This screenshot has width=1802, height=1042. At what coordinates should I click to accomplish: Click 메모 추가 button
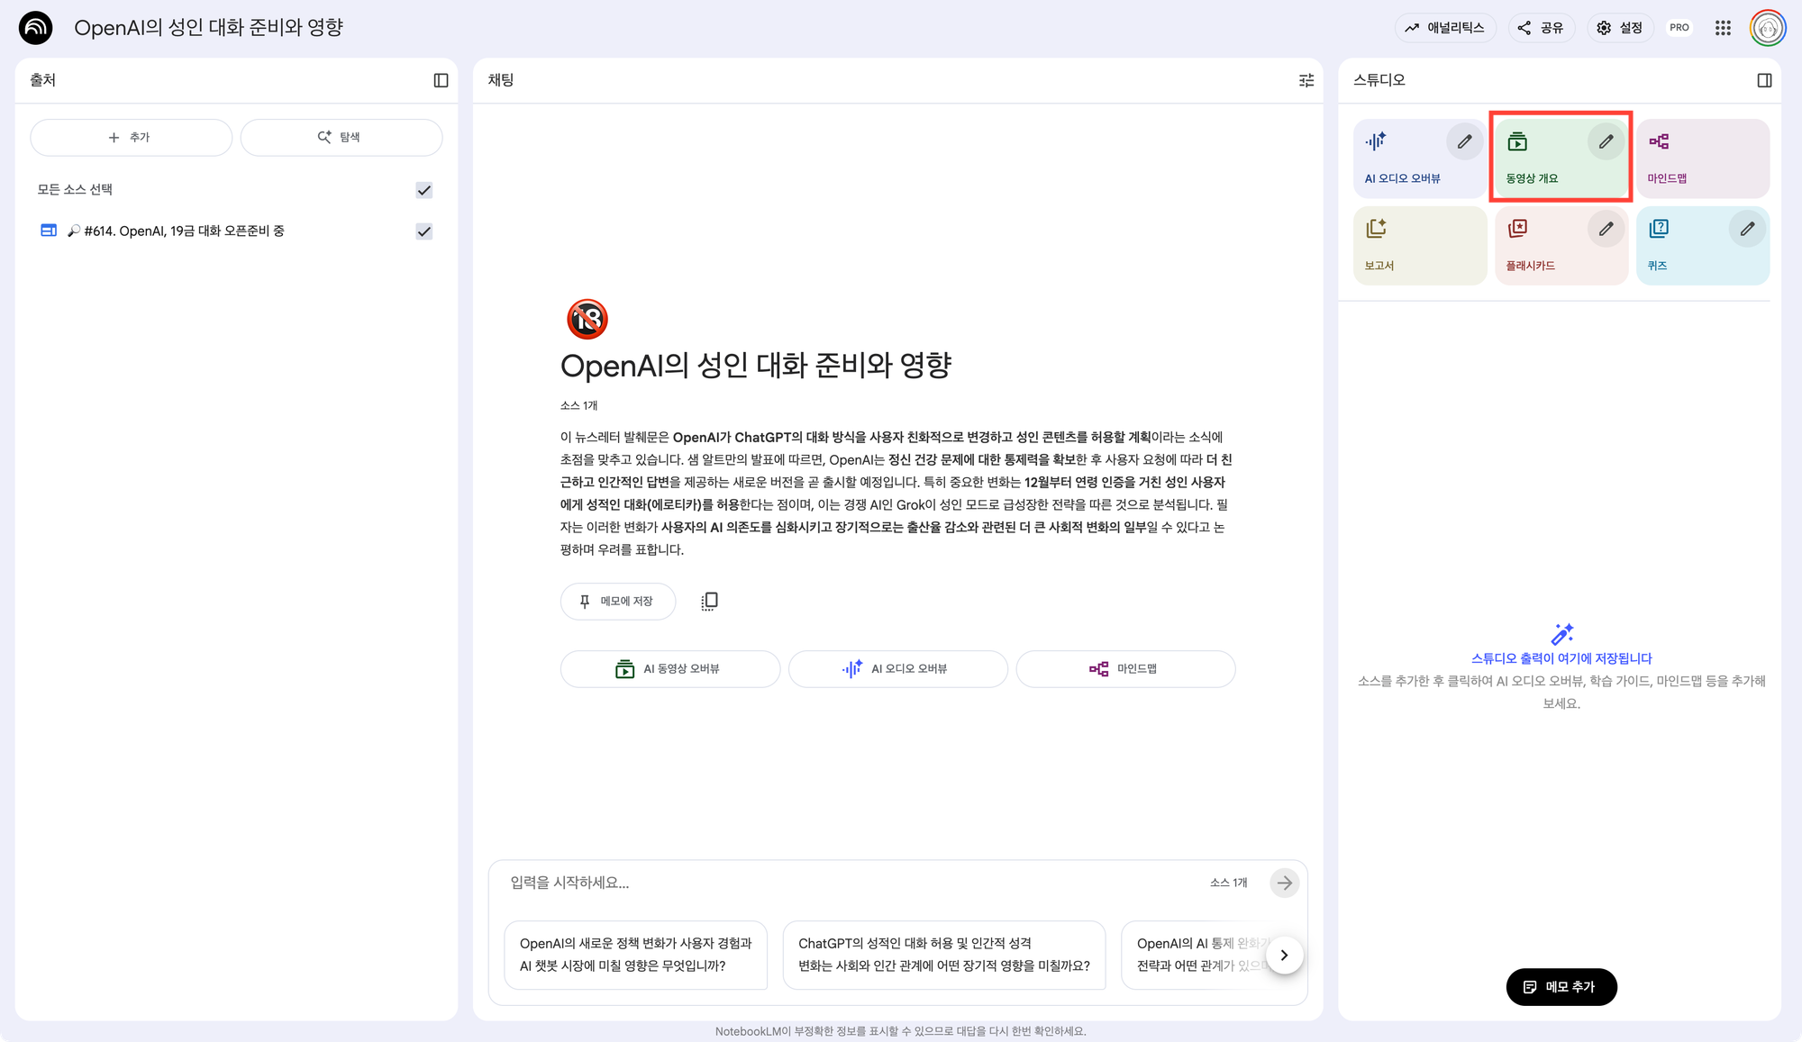[1561, 987]
